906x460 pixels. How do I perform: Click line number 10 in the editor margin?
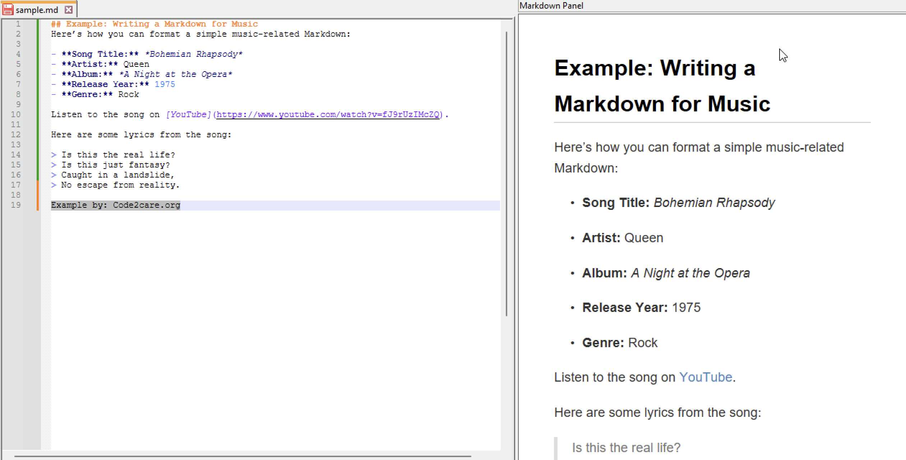pyautogui.click(x=16, y=114)
